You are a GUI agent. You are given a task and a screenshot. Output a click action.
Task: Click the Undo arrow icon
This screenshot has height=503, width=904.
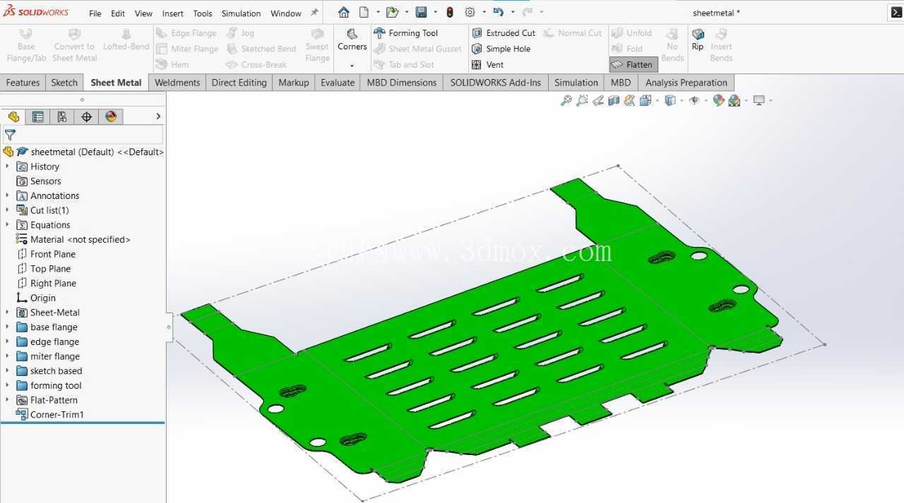(x=499, y=12)
